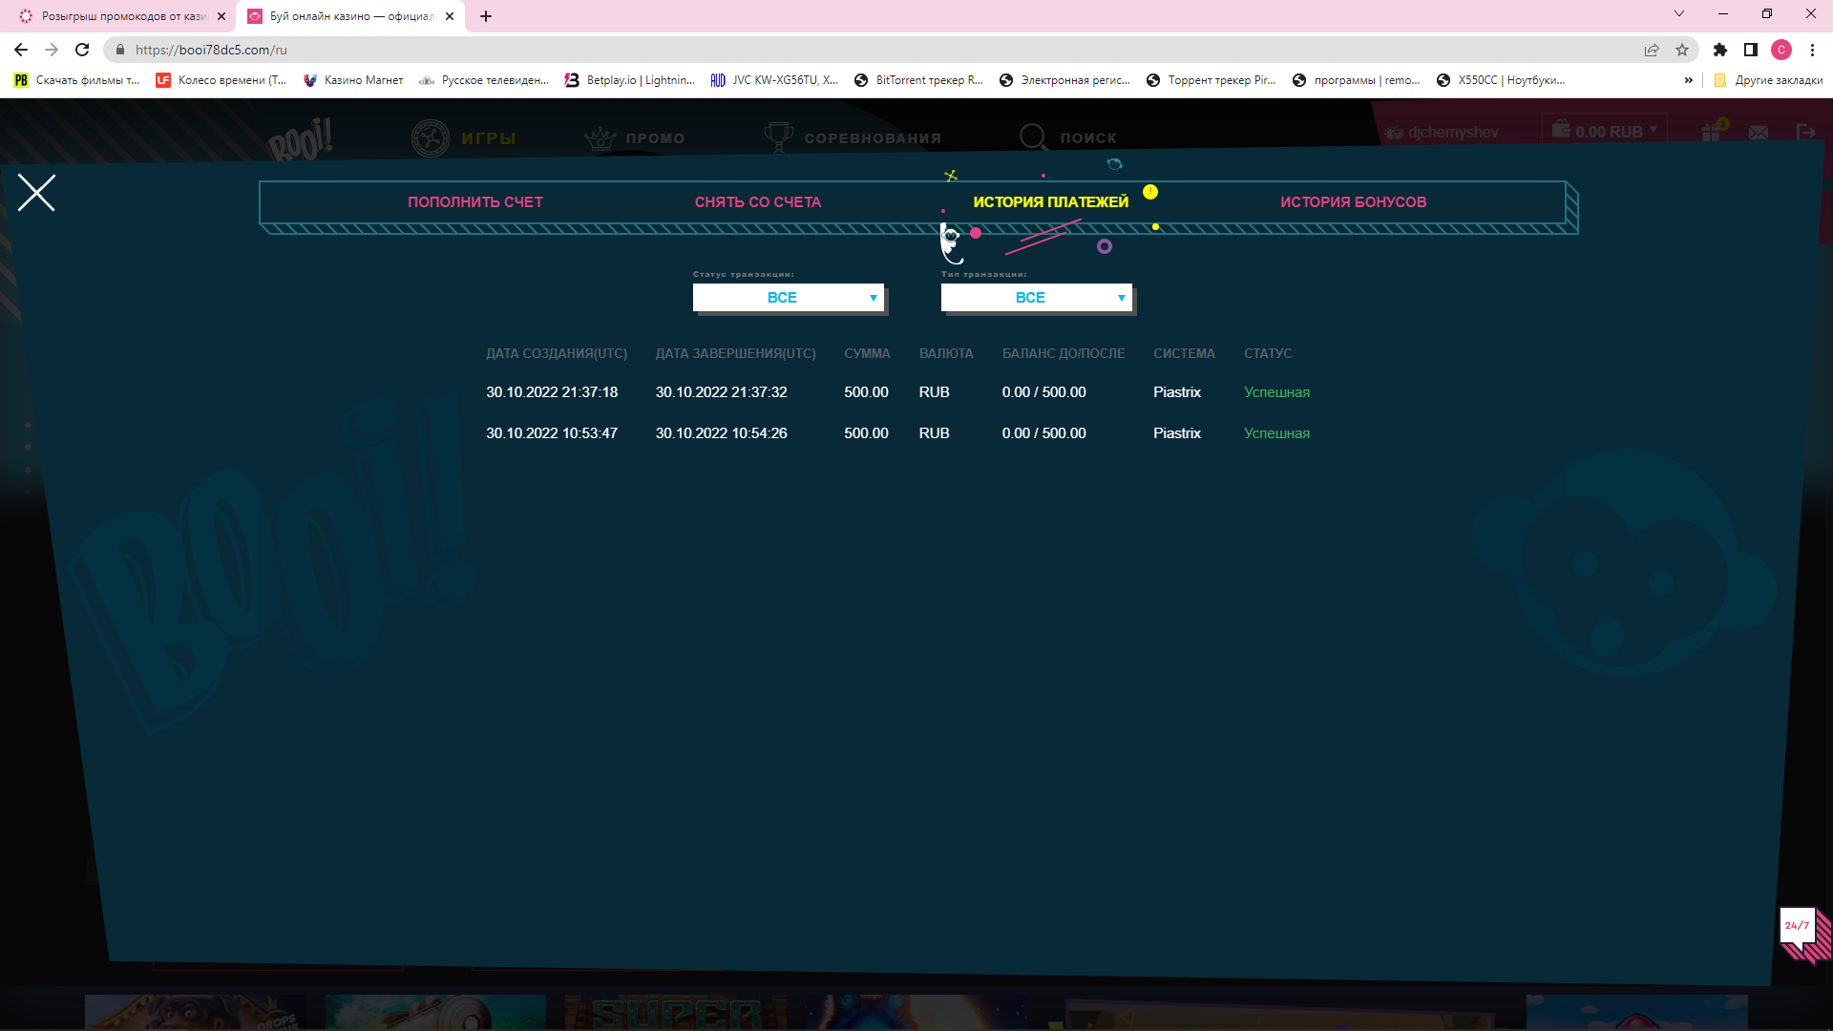The width and height of the screenshot is (1833, 1031).
Task: Open the tab search chevron
Action: click(1679, 13)
